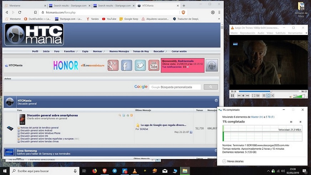
Task: Open YouTube social icon
Action: [154, 65]
